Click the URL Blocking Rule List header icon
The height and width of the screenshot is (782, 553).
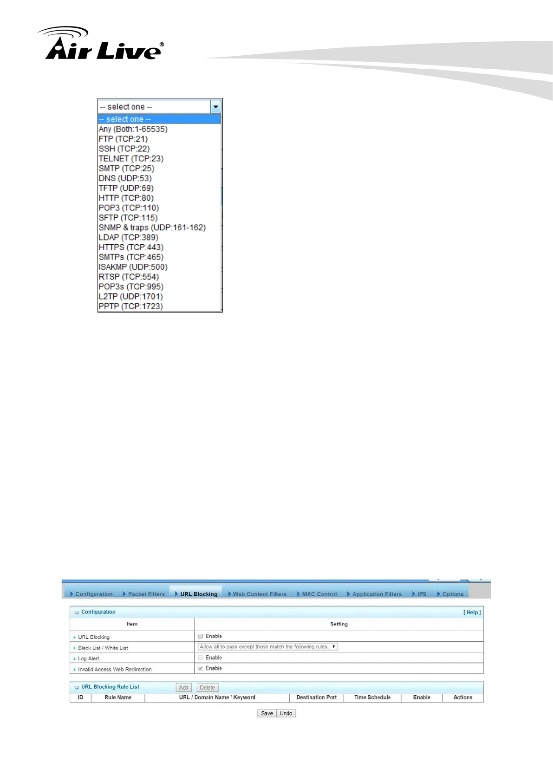coord(77,687)
